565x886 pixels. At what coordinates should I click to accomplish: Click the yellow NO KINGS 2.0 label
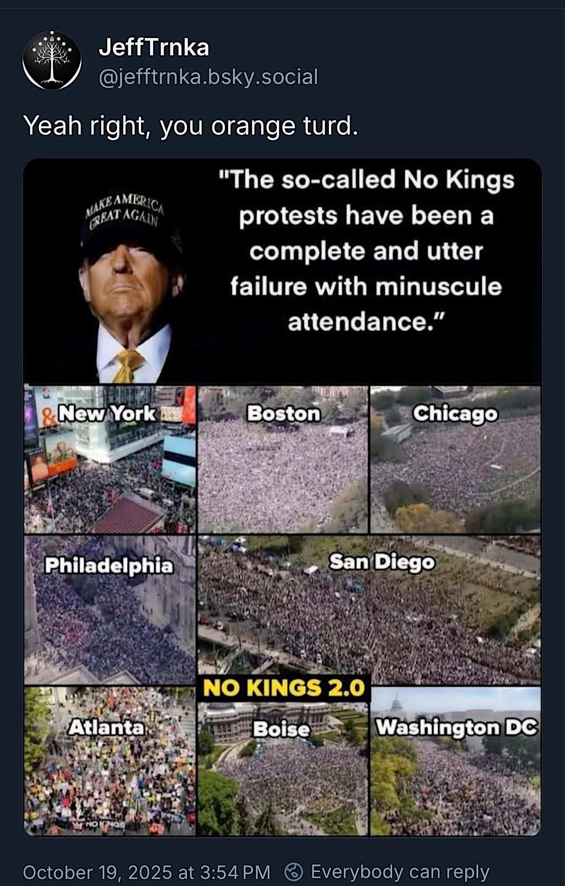[x=284, y=688]
